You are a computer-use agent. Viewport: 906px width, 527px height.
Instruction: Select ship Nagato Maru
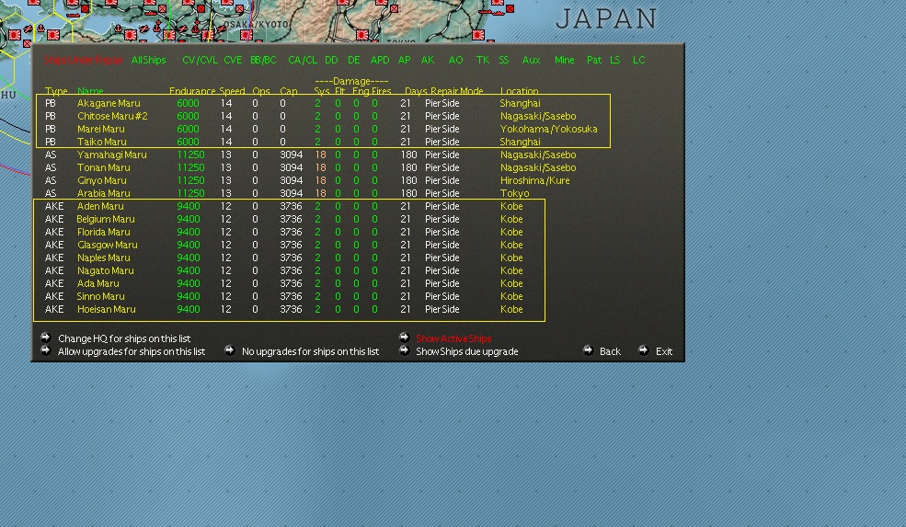(x=105, y=270)
